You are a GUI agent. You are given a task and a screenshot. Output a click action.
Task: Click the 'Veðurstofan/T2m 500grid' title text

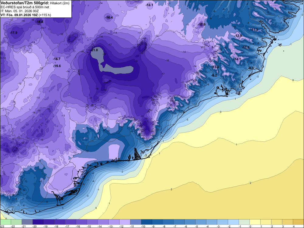coord(25,3)
